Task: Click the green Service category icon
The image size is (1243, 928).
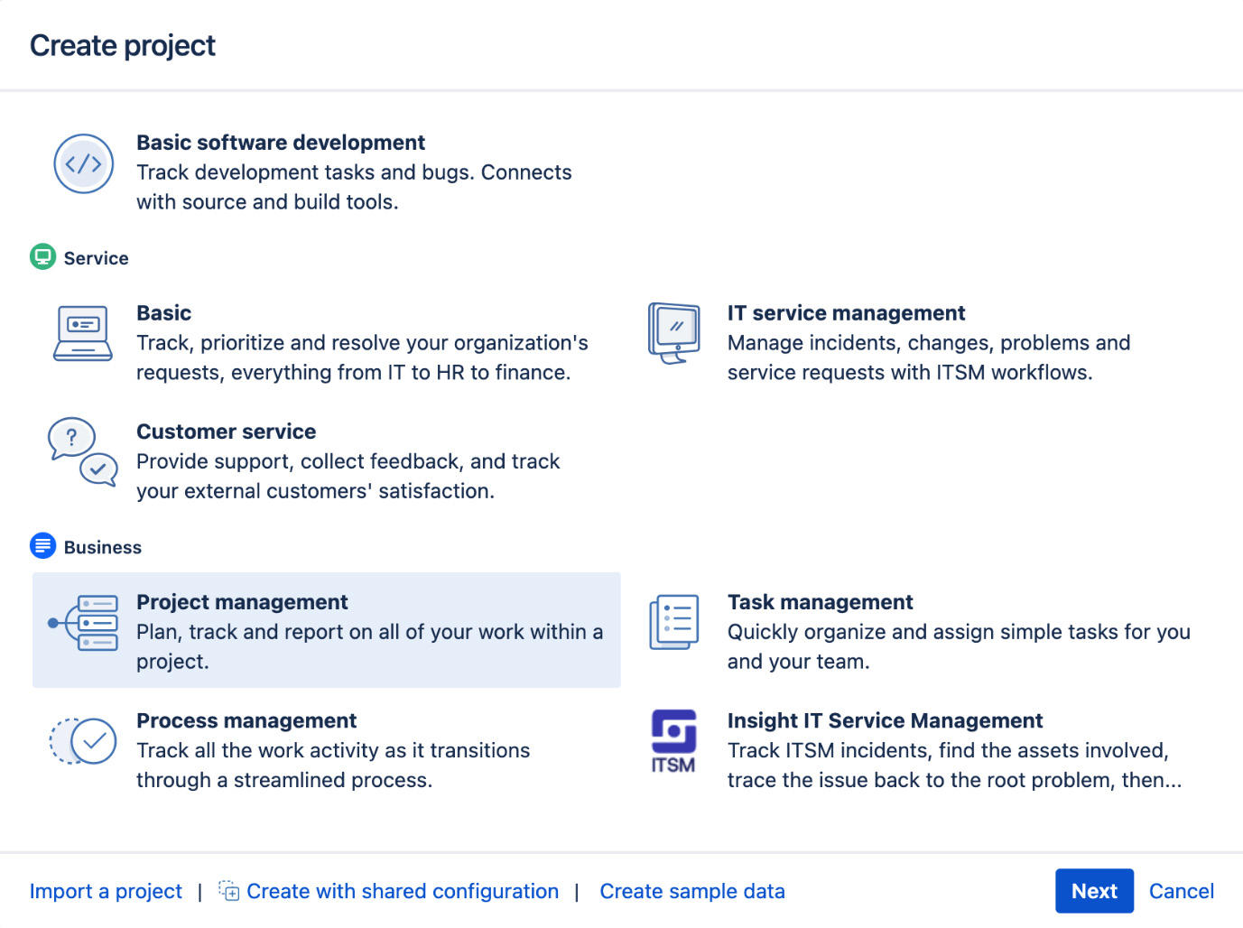Action: pyautogui.click(x=42, y=256)
